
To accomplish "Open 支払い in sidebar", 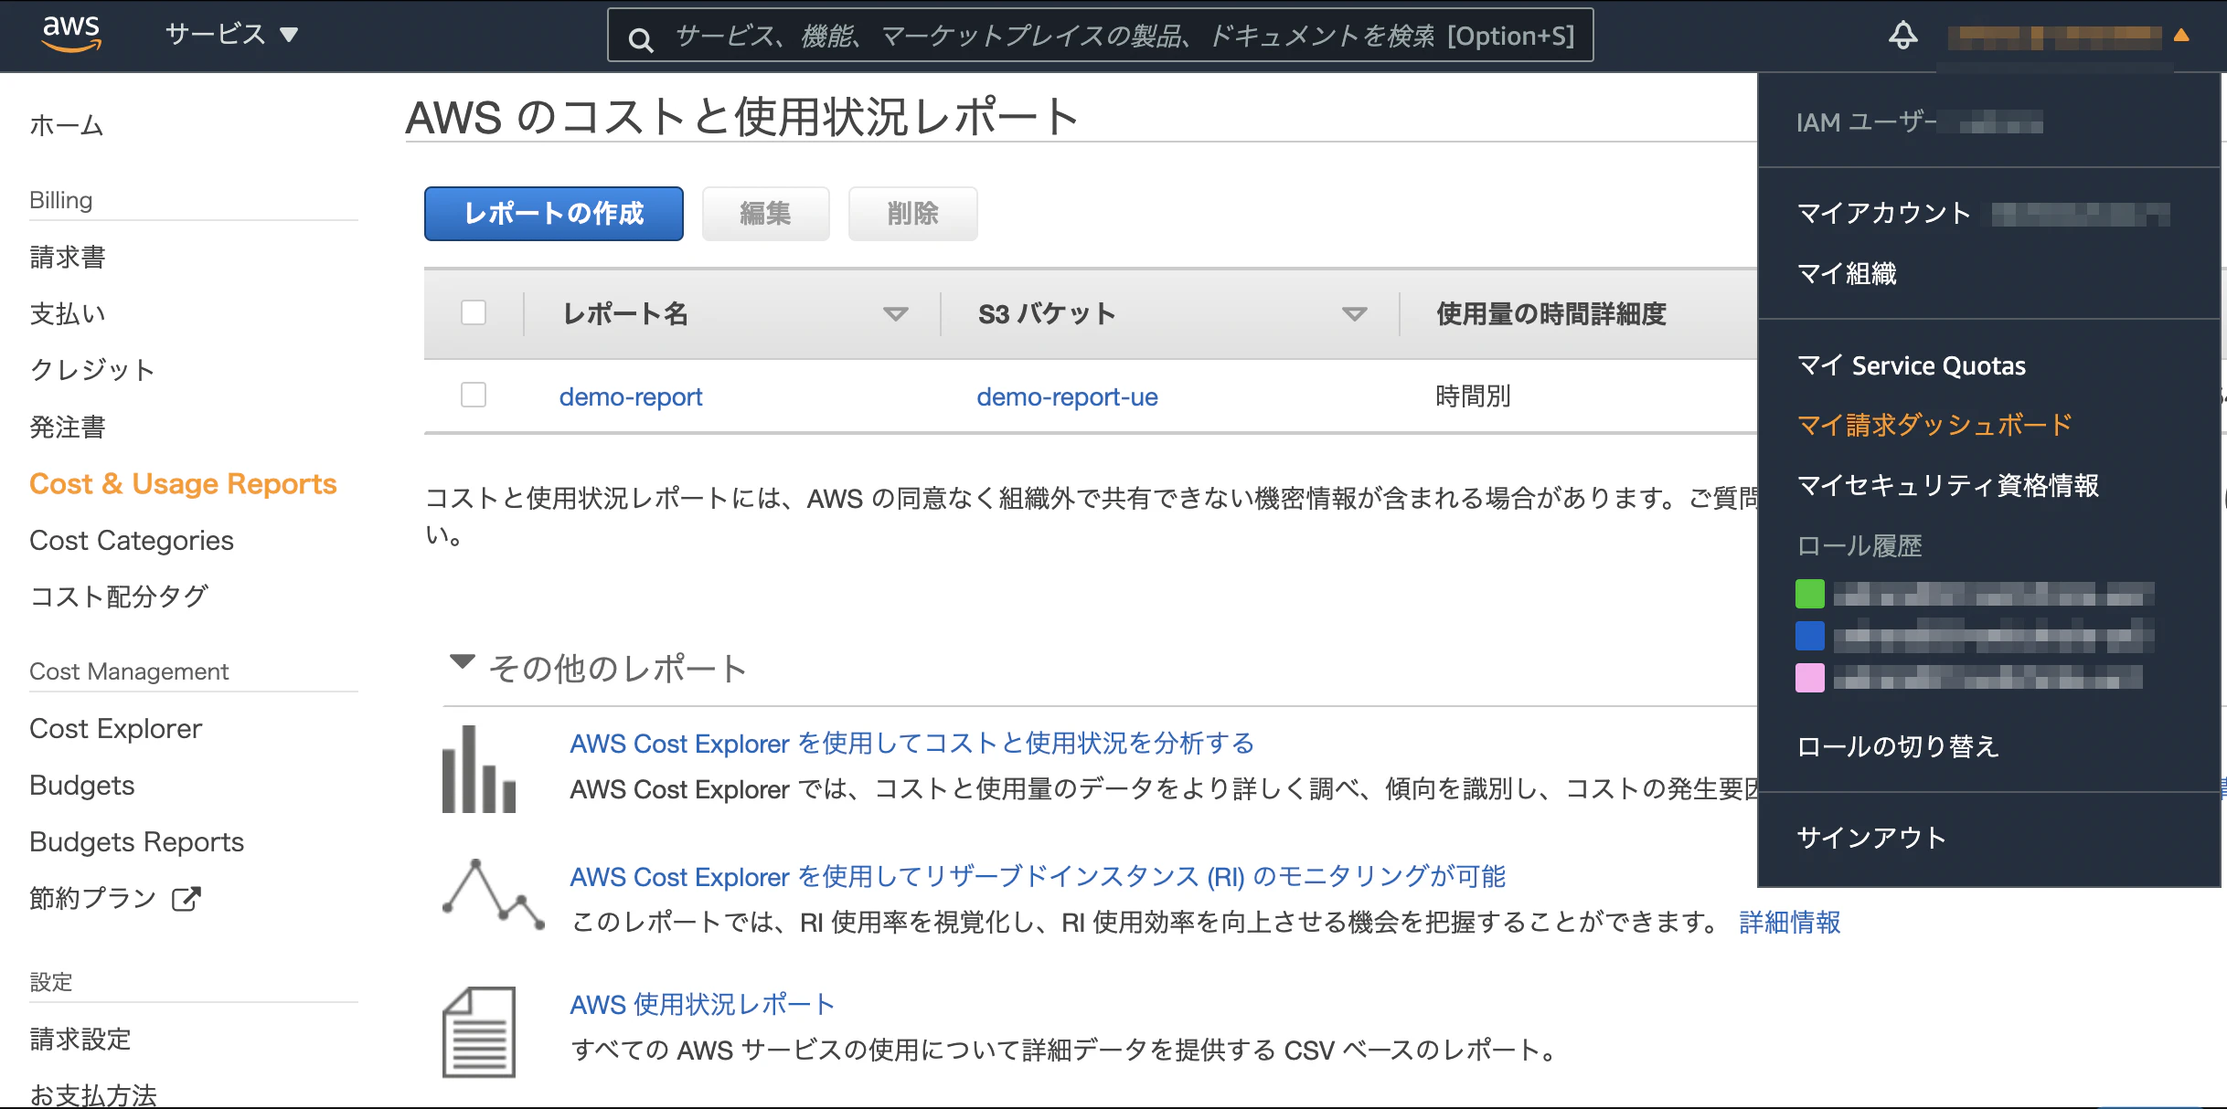I will (68, 314).
